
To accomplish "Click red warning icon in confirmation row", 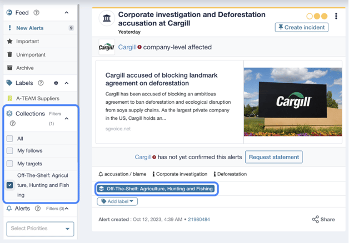I will (x=154, y=157).
